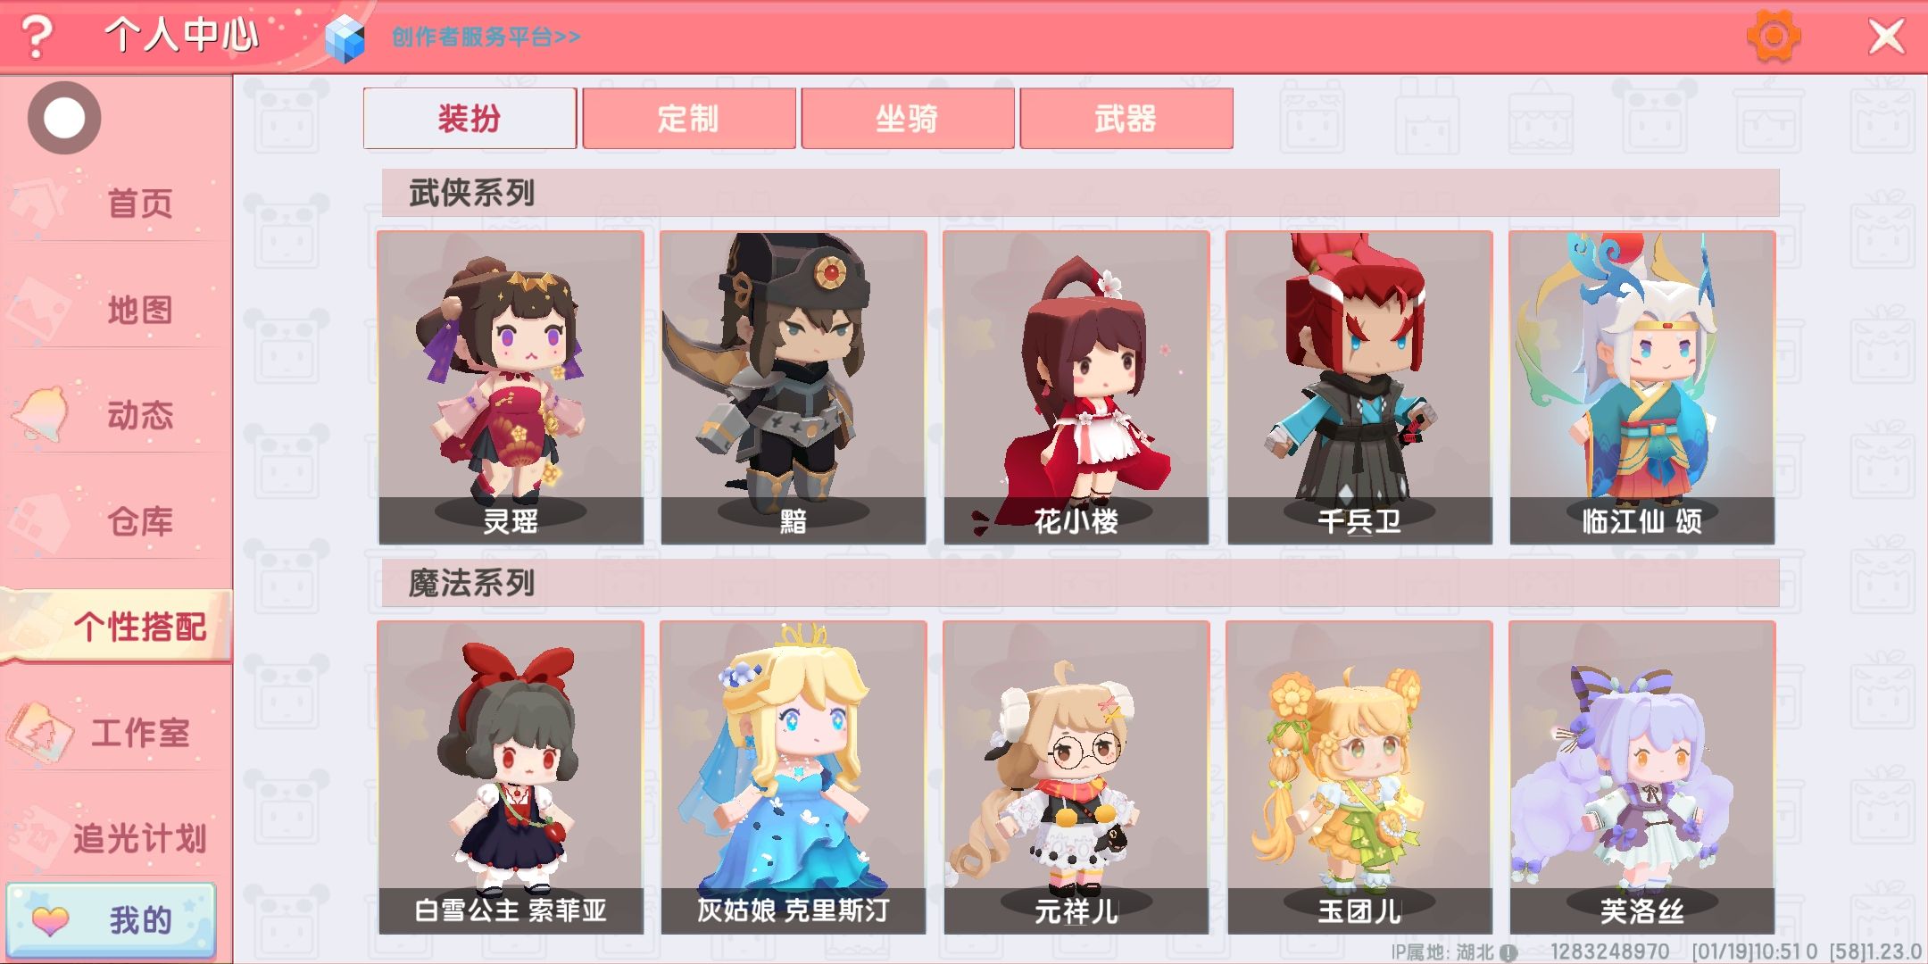Switch to the 定制 tab

click(689, 119)
